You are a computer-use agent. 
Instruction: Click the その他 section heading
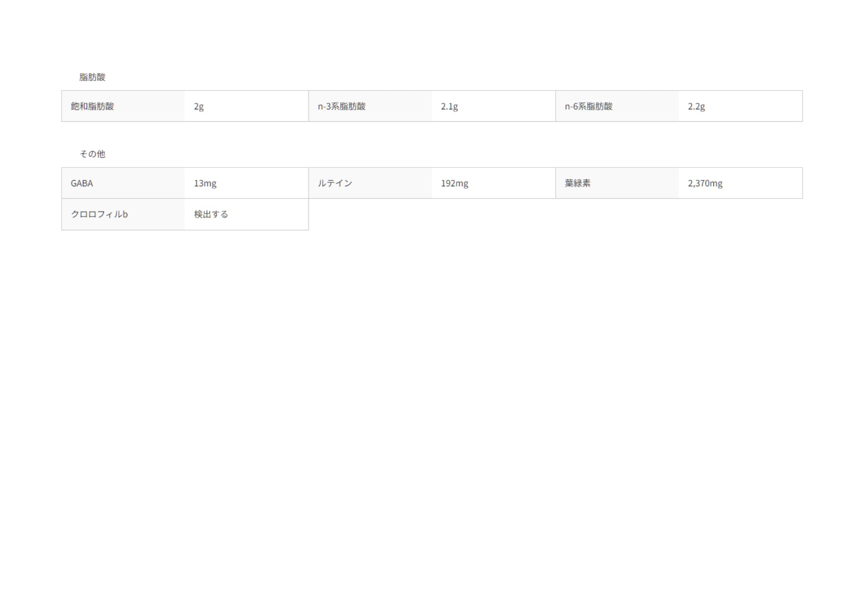[x=92, y=154]
